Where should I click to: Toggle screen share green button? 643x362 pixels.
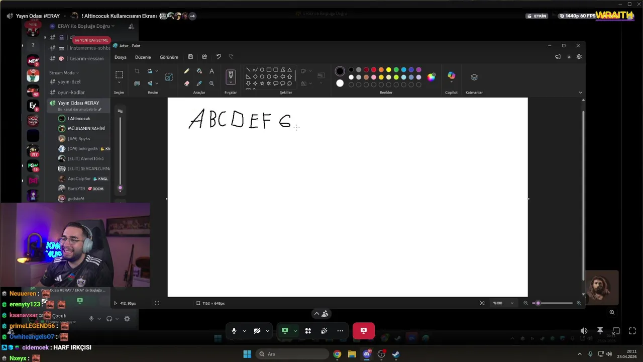coord(285,331)
